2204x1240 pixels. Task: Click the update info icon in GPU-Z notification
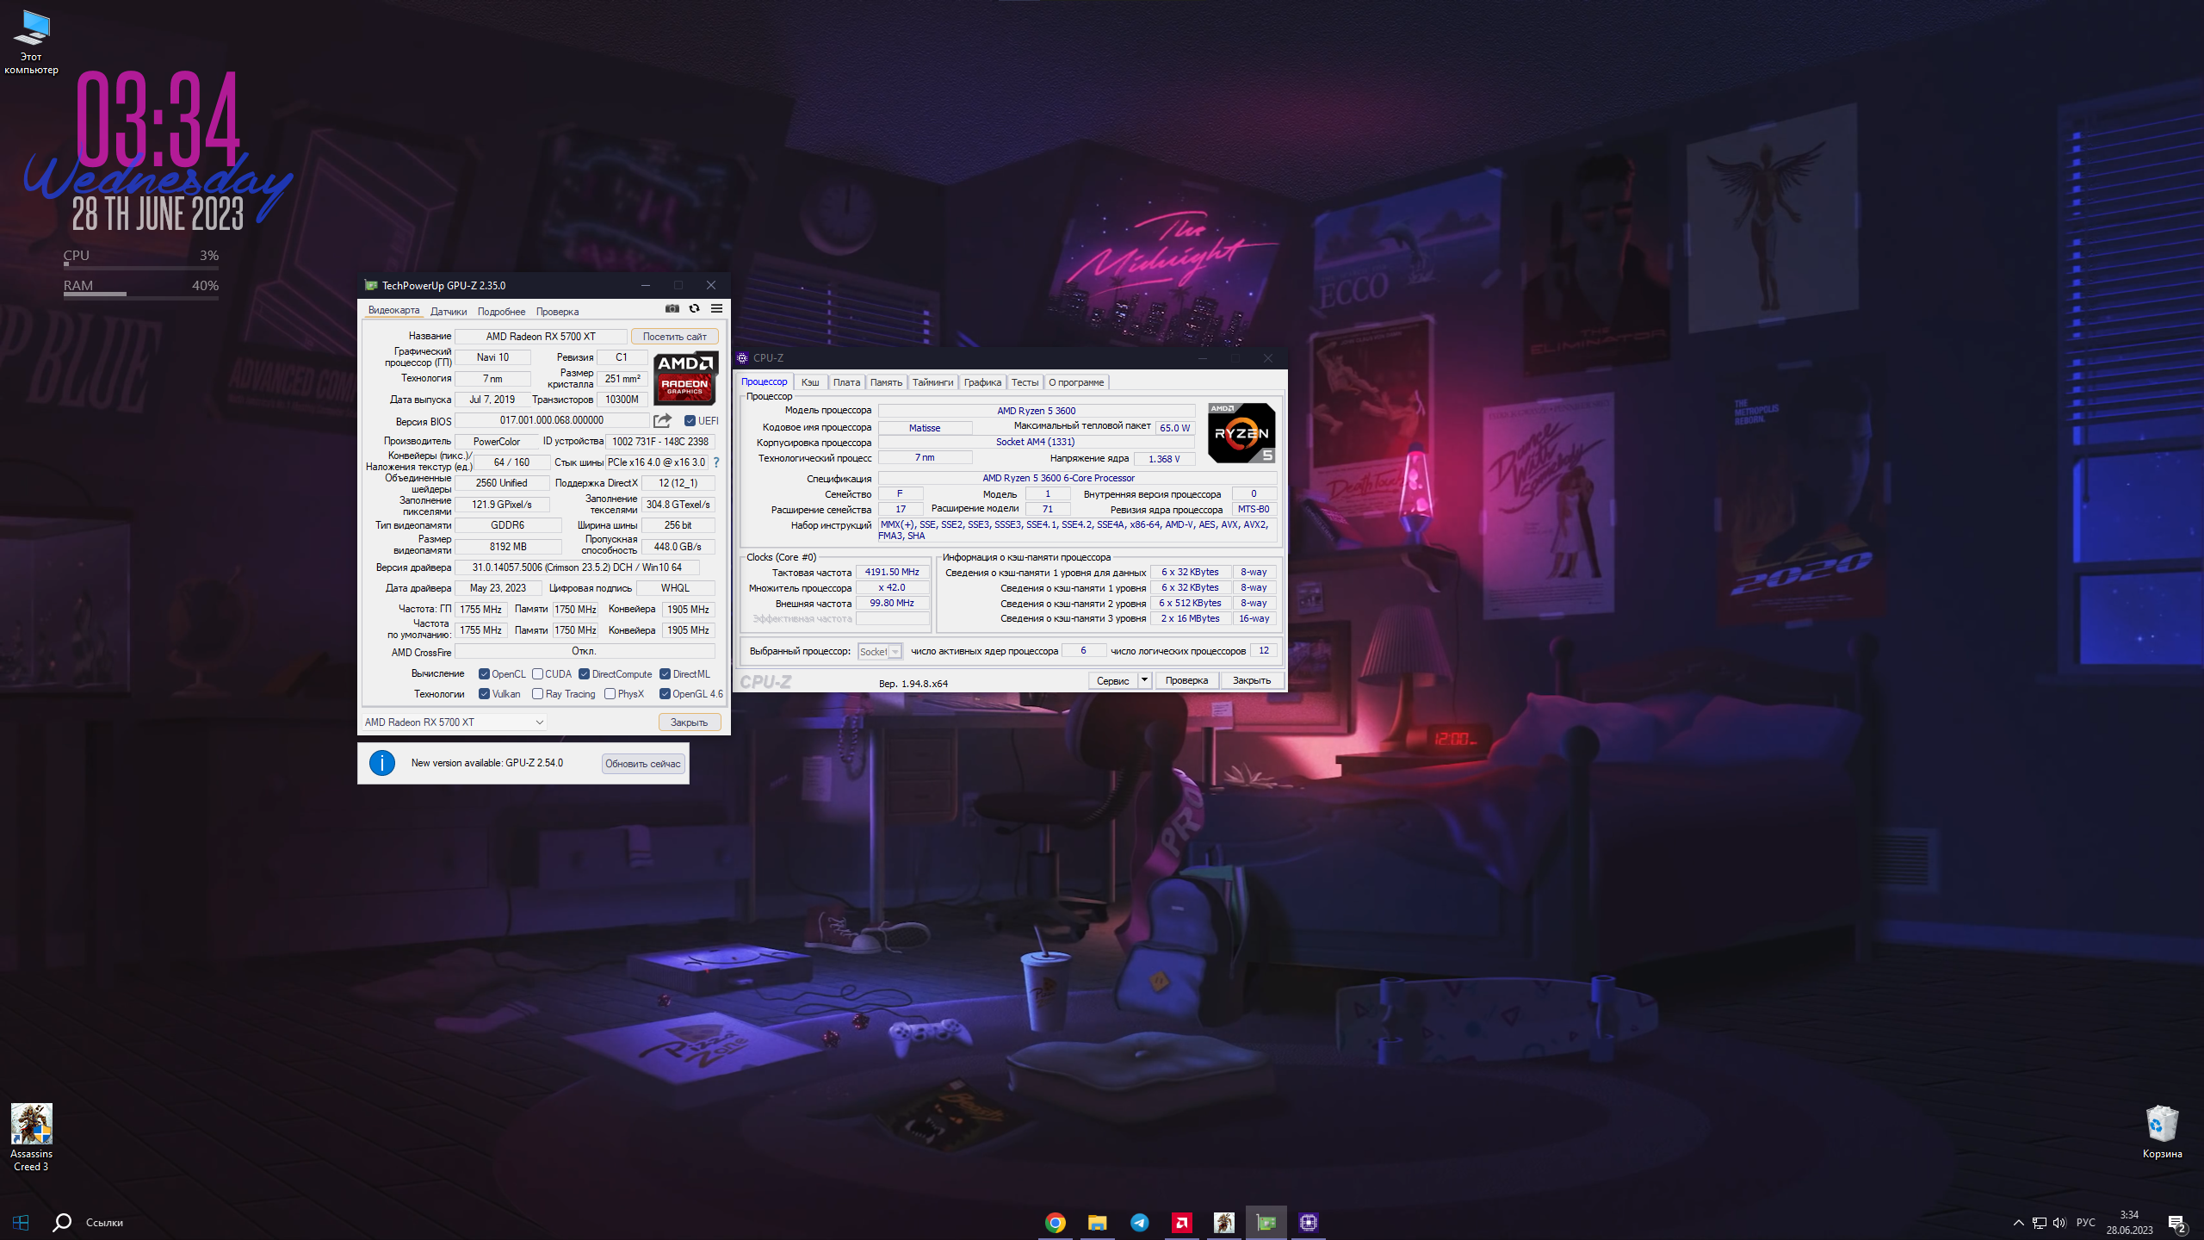382,763
